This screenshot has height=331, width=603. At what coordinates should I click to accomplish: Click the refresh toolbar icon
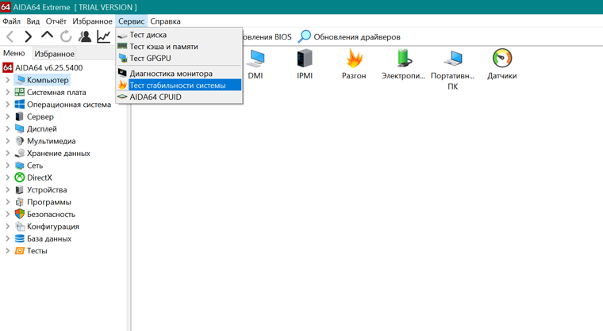tap(66, 37)
